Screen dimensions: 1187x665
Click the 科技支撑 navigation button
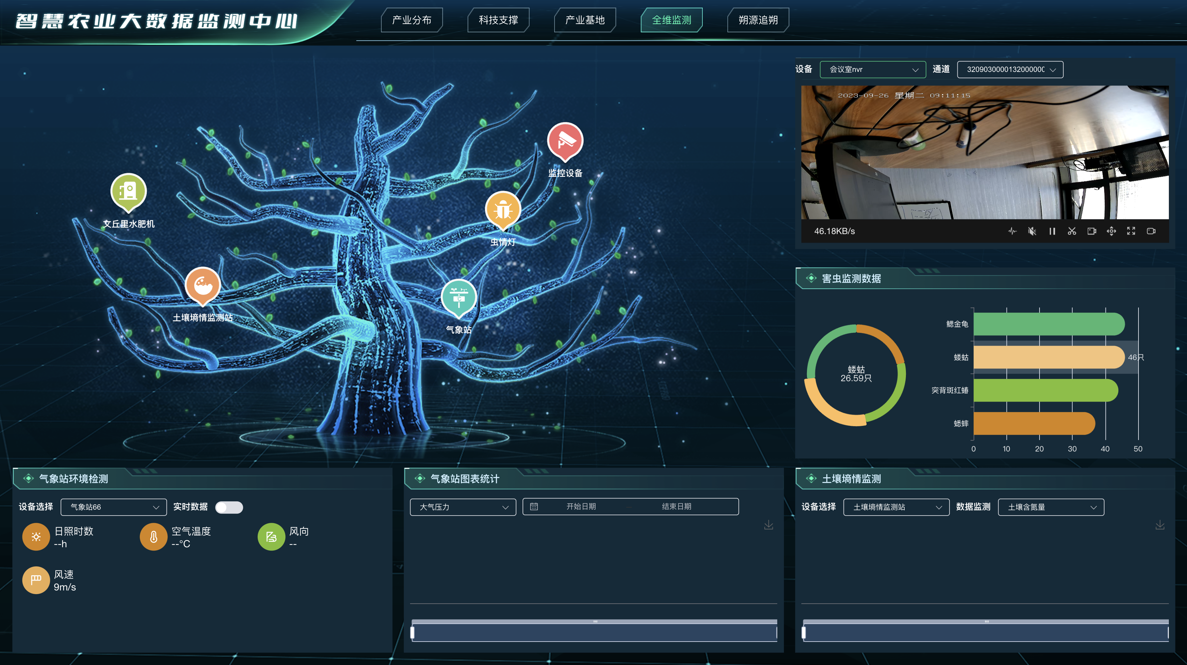point(498,20)
